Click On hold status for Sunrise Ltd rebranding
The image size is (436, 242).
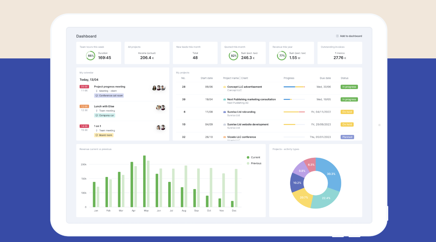(347, 112)
